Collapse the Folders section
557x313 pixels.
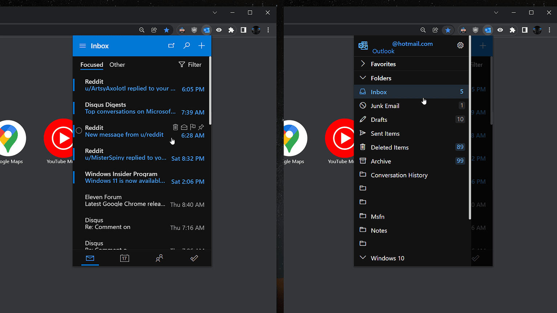tap(362, 78)
